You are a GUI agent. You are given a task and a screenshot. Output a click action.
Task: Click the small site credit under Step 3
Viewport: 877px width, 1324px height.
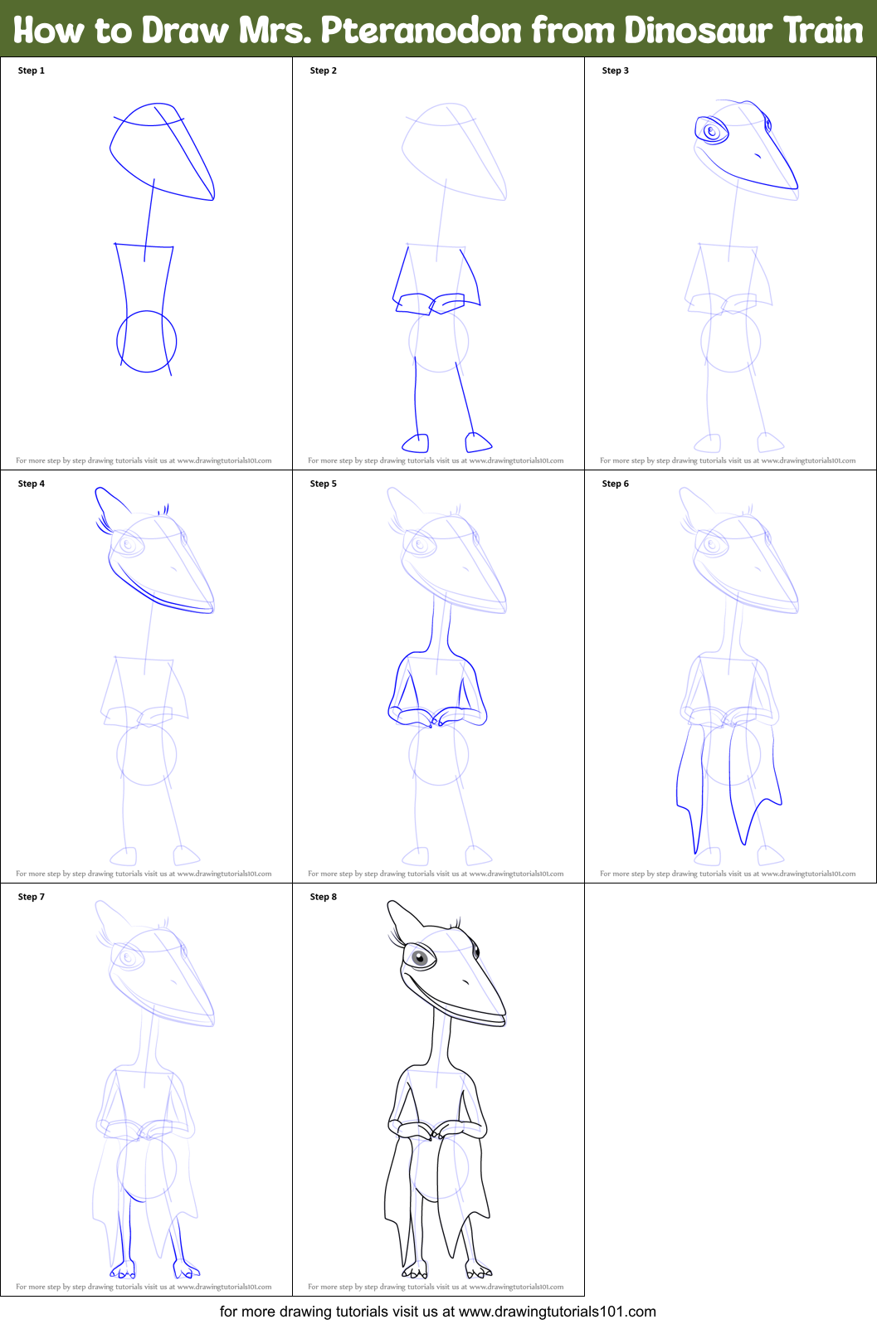click(x=728, y=460)
